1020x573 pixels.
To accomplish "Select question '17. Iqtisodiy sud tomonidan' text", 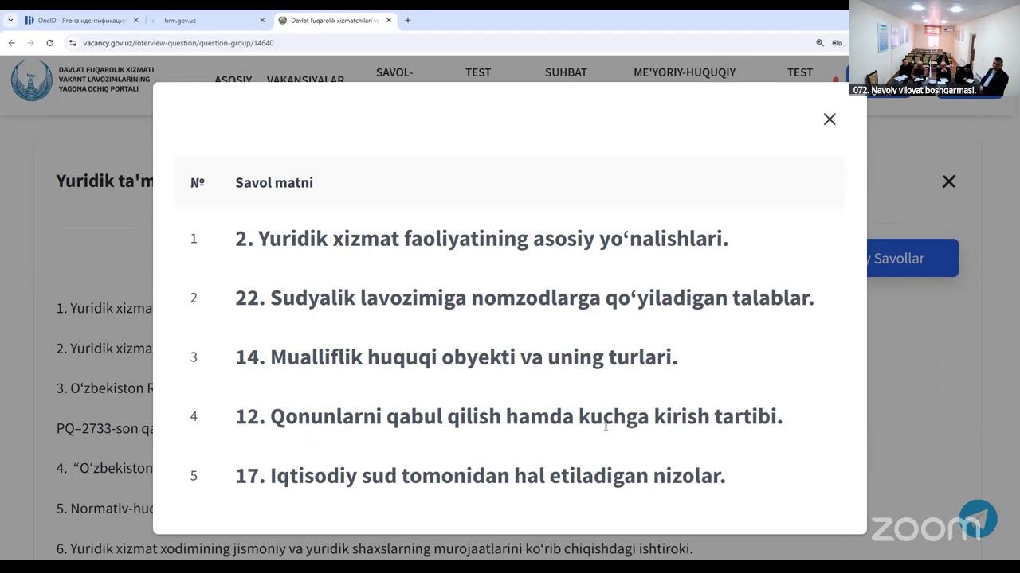I will point(481,476).
